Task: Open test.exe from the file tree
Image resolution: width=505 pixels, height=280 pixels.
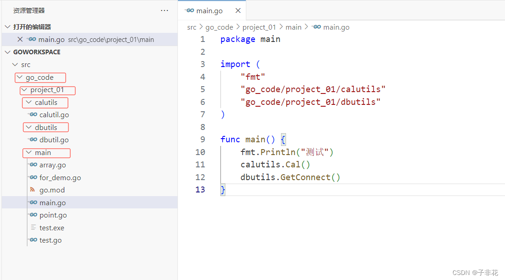Action: click(x=52, y=228)
